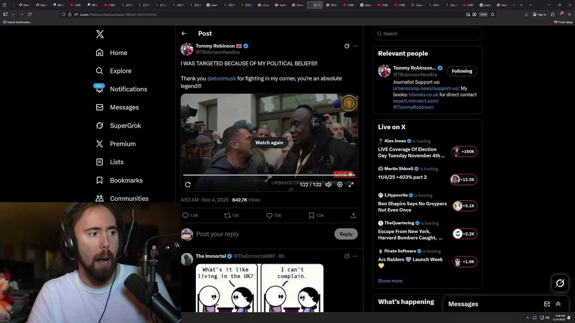Share the post with the upload icon
The width and height of the screenshot is (575, 323).
coord(354,215)
